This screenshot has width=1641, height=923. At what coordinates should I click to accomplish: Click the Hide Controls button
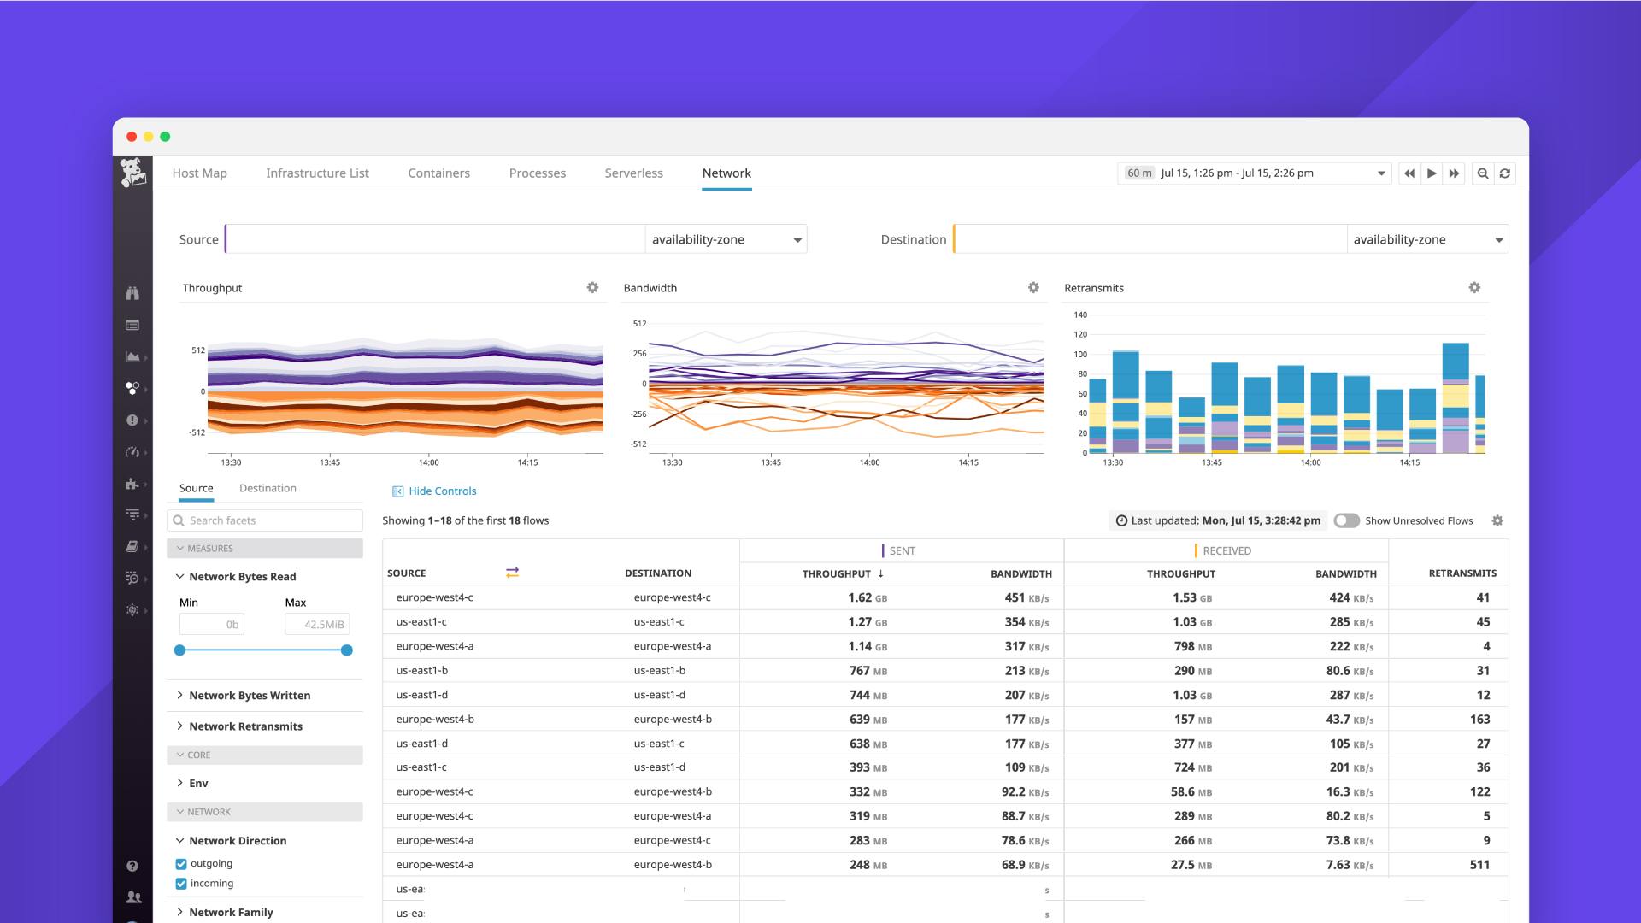(434, 491)
